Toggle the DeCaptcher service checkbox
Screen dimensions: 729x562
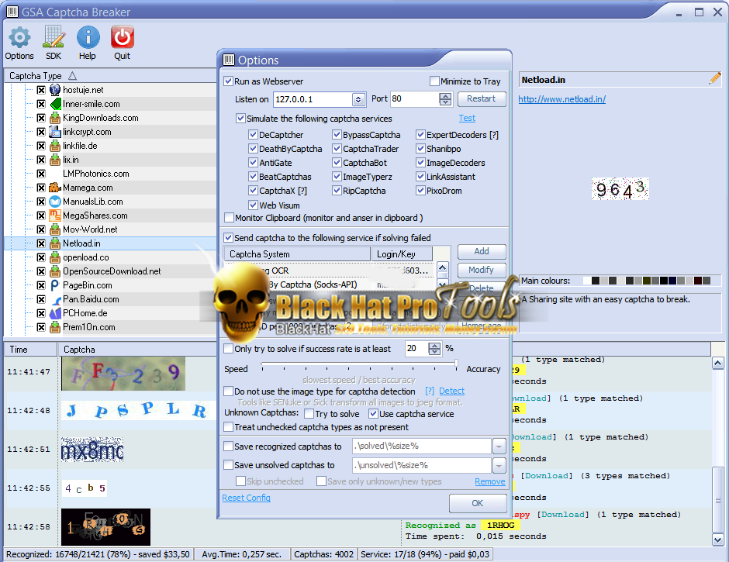(253, 135)
